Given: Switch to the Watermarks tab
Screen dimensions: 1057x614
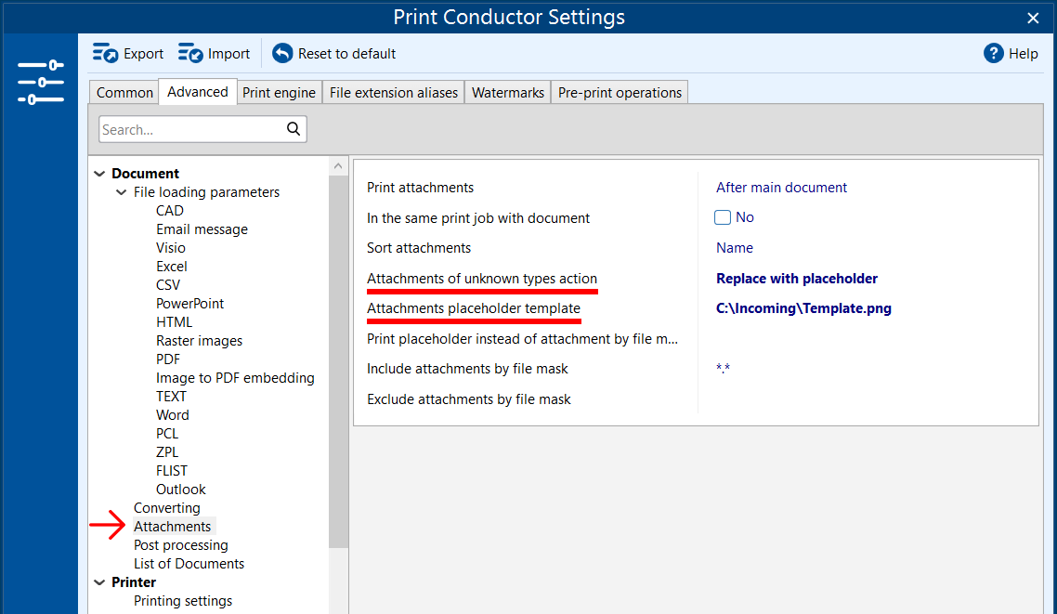Looking at the screenshot, I should 507,93.
